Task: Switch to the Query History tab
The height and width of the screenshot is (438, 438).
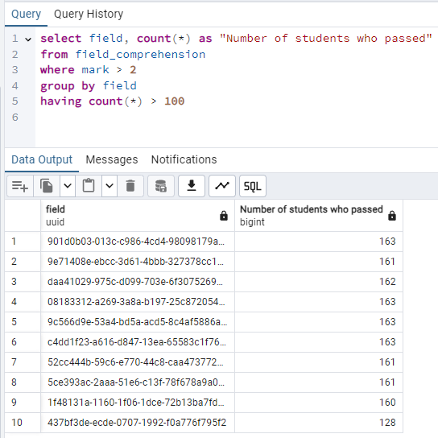Action: tap(89, 14)
